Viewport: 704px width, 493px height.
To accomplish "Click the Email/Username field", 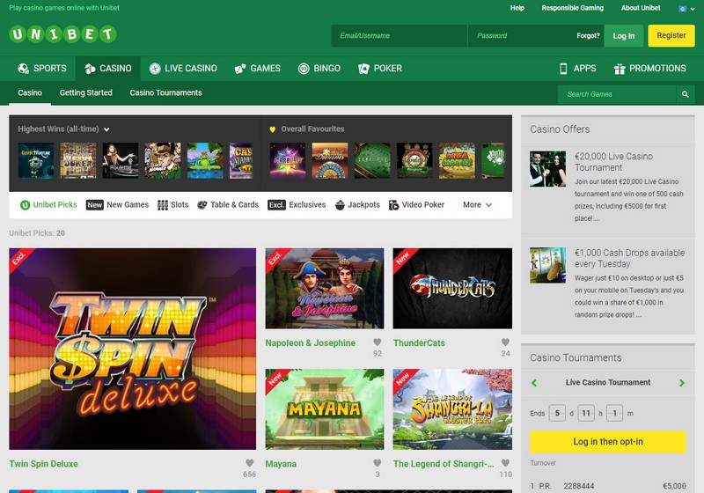I will coord(399,35).
